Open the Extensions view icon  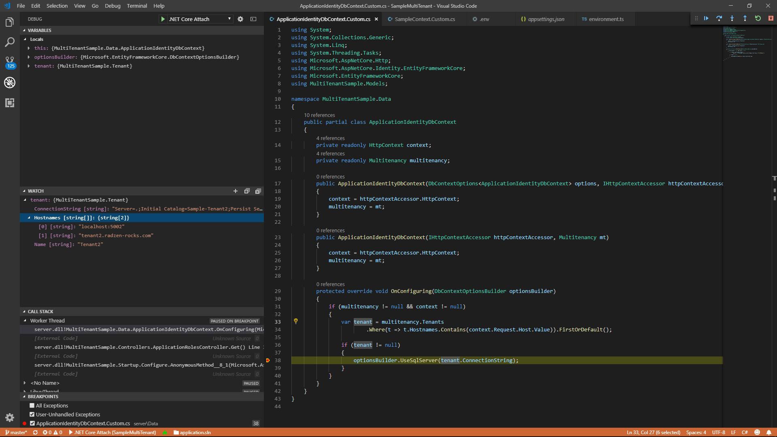pos(10,103)
